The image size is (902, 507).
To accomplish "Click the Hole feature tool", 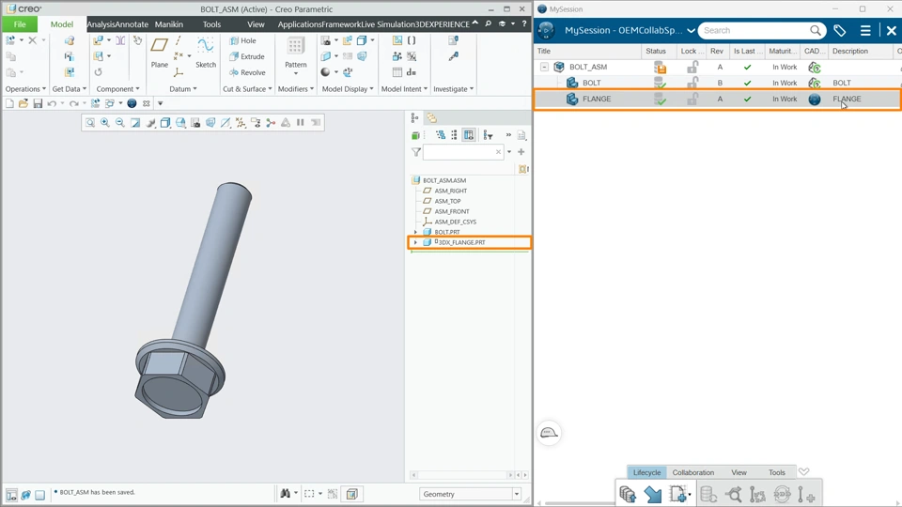I will (x=242, y=40).
